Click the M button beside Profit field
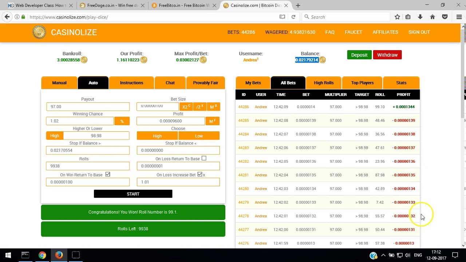 (213, 121)
